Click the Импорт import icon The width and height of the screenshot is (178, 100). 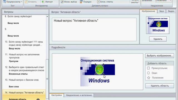[43, 2]
